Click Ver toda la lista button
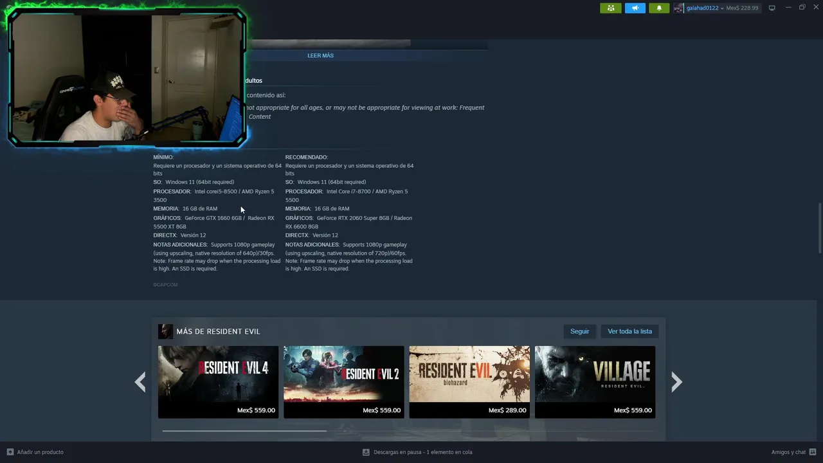This screenshot has width=823, height=463. (x=629, y=331)
